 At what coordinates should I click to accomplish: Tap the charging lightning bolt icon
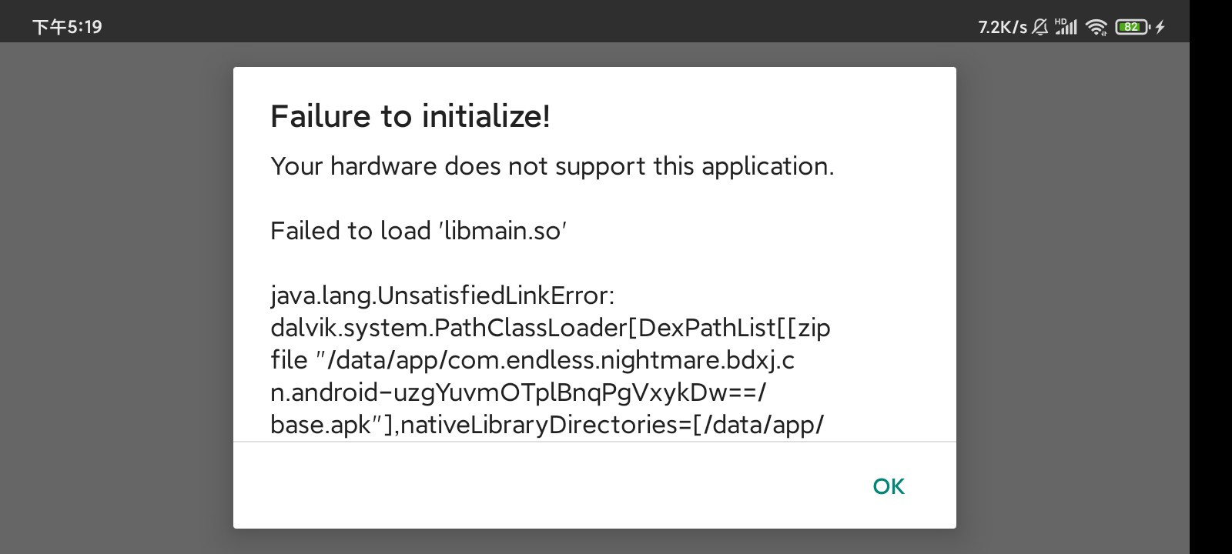pyautogui.click(x=1160, y=27)
